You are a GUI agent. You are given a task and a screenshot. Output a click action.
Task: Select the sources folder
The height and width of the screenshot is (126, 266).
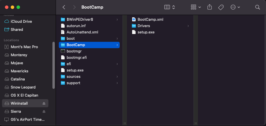point(73,76)
